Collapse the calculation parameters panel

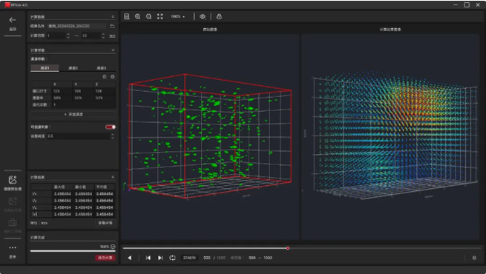(113, 50)
